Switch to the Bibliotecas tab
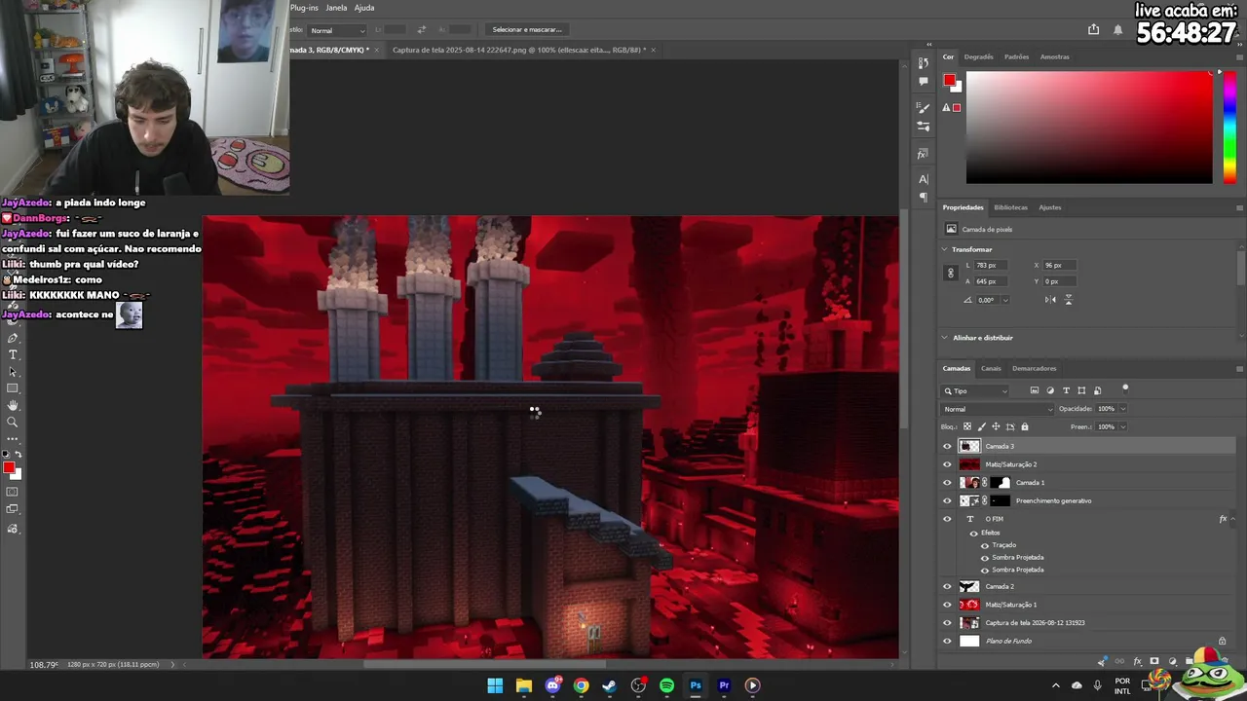1247x701 pixels. pyautogui.click(x=1010, y=207)
